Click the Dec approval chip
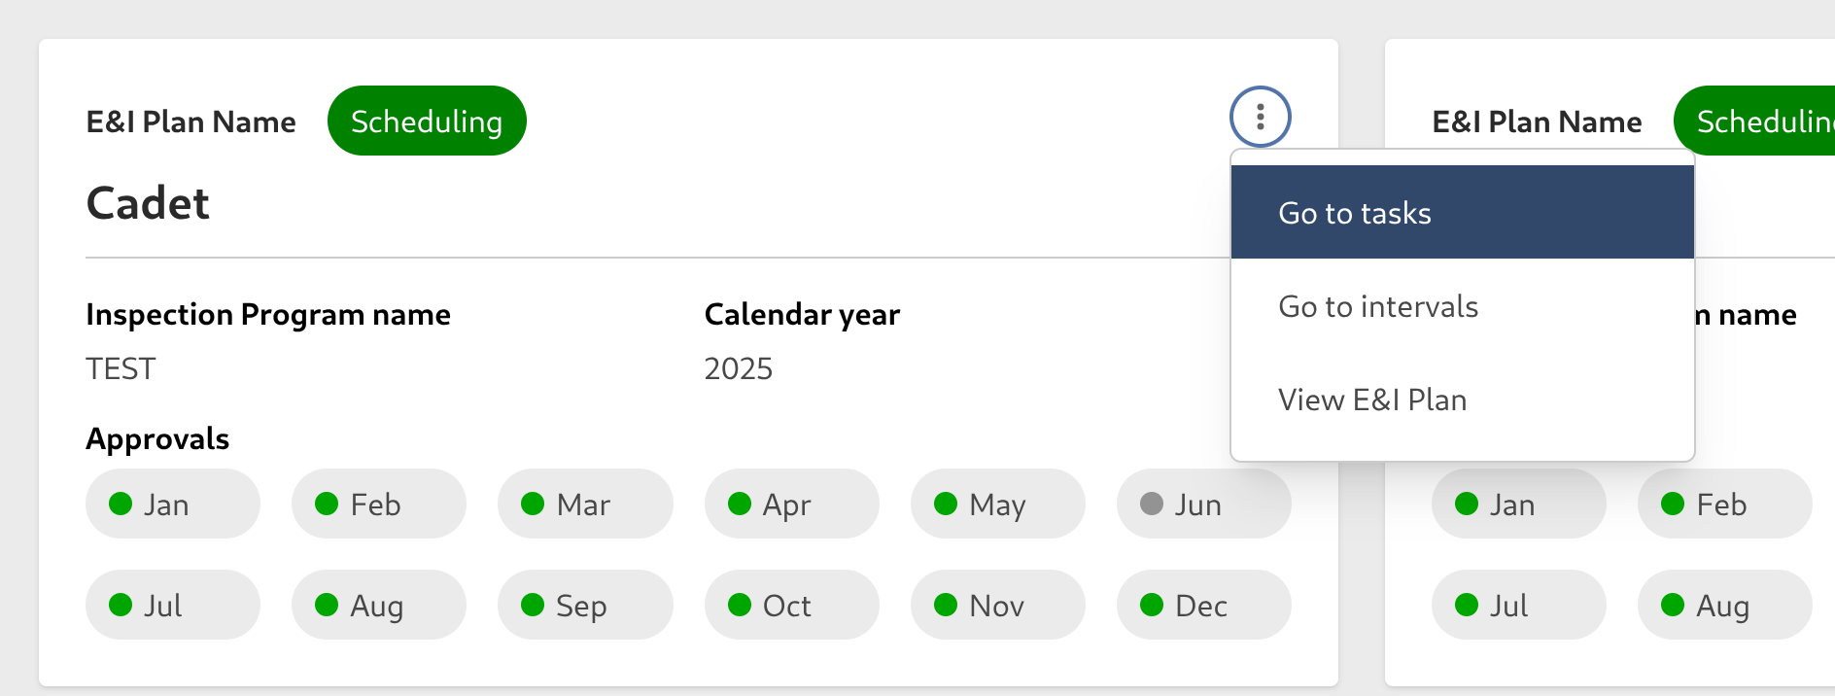1835x696 pixels. pos(1203,606)
